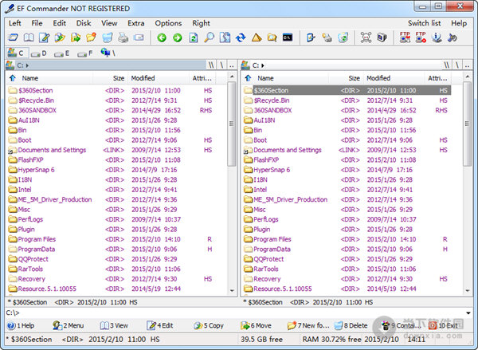The image size is (478, 350).
Task: Expand the left panel C: path arrow
Action: click(27, 65)
